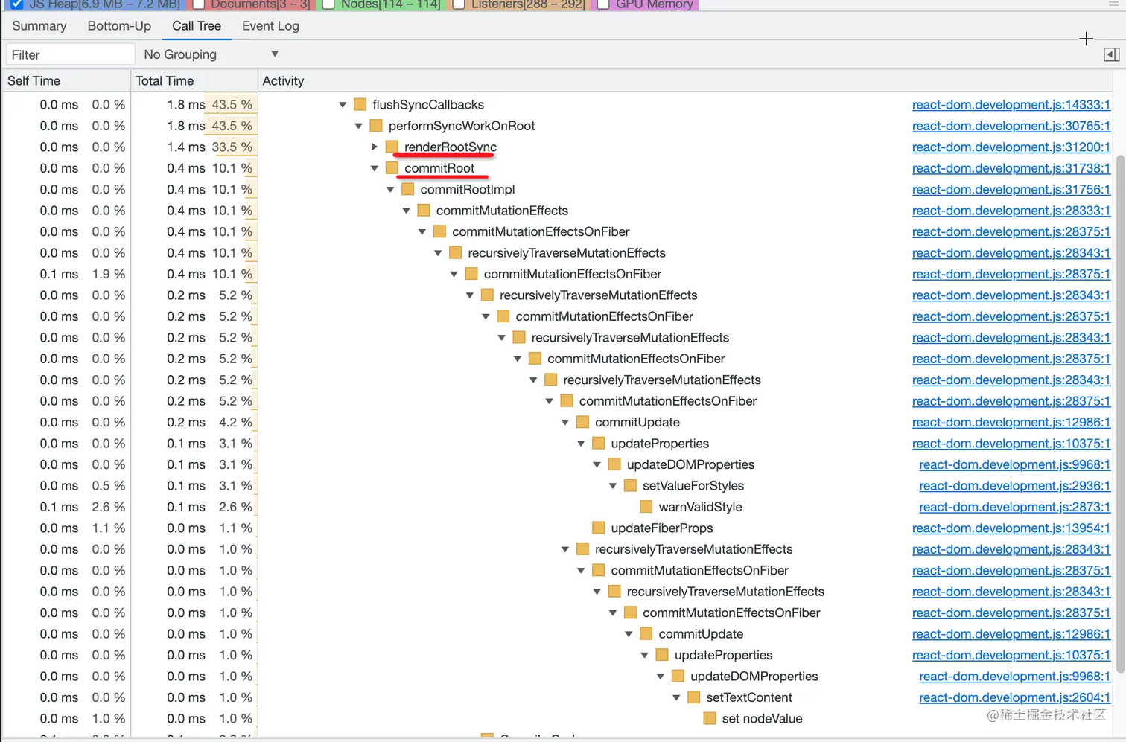1126x742 pixels.
Task: Click the orange icon before commitRootImpl
Action: [408, 189]
